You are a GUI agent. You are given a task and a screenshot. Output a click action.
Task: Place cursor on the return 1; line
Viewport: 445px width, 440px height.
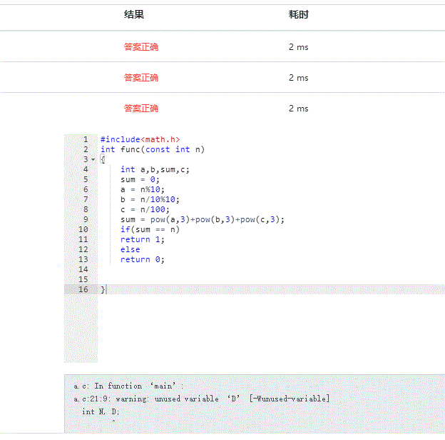[142, 239]
